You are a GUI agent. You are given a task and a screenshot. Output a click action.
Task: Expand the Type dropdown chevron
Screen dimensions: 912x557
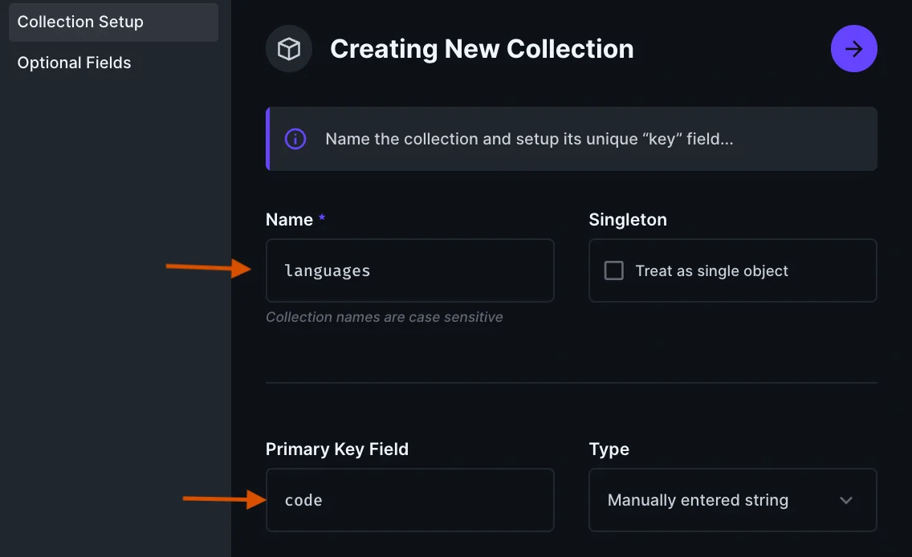845,500
